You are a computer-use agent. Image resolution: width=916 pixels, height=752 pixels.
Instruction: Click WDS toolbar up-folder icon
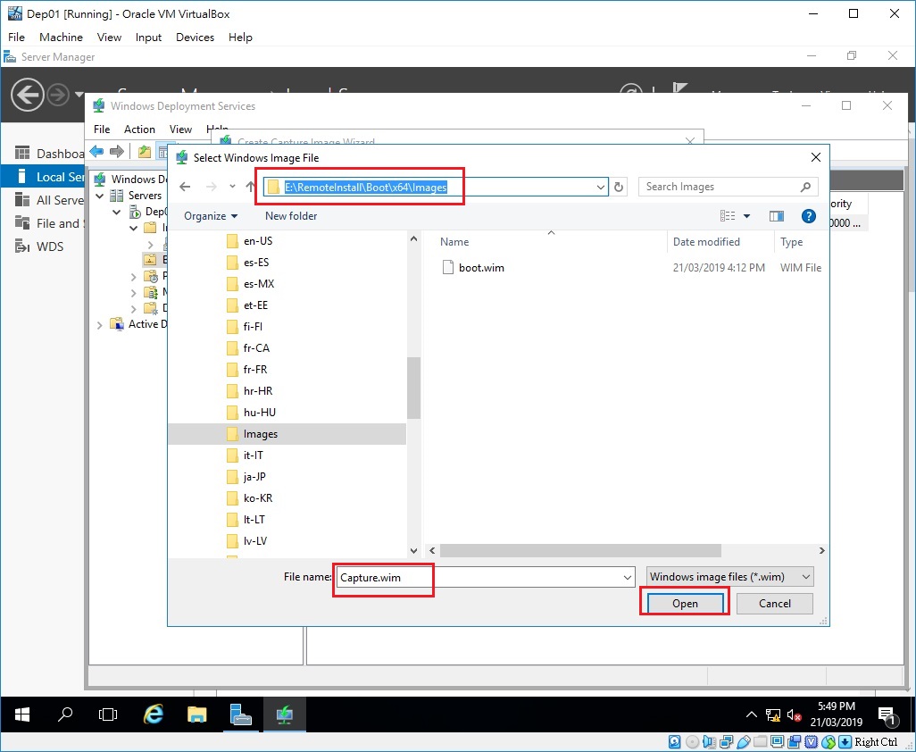145,152
